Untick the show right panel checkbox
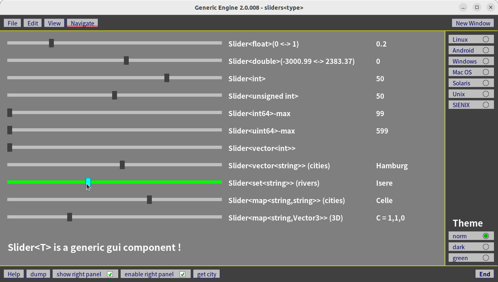498x282 pixels. (110, 274)
